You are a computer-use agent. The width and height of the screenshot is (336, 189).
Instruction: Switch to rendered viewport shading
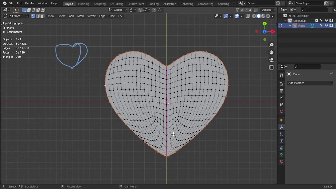click(x=268, y=16)
